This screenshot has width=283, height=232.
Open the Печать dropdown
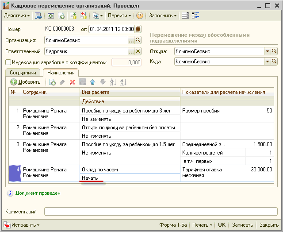[x=202, y=225]
